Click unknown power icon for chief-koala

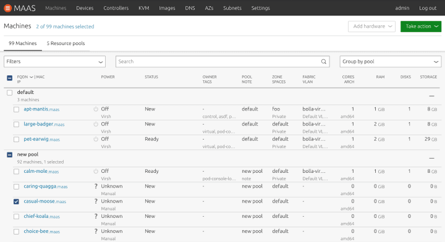pyautogui.click(x=96, y=216)
